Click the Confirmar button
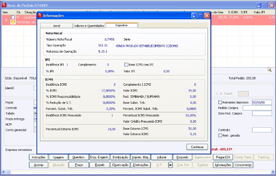This screenshot has height=176, width=276. pos(197,147)
